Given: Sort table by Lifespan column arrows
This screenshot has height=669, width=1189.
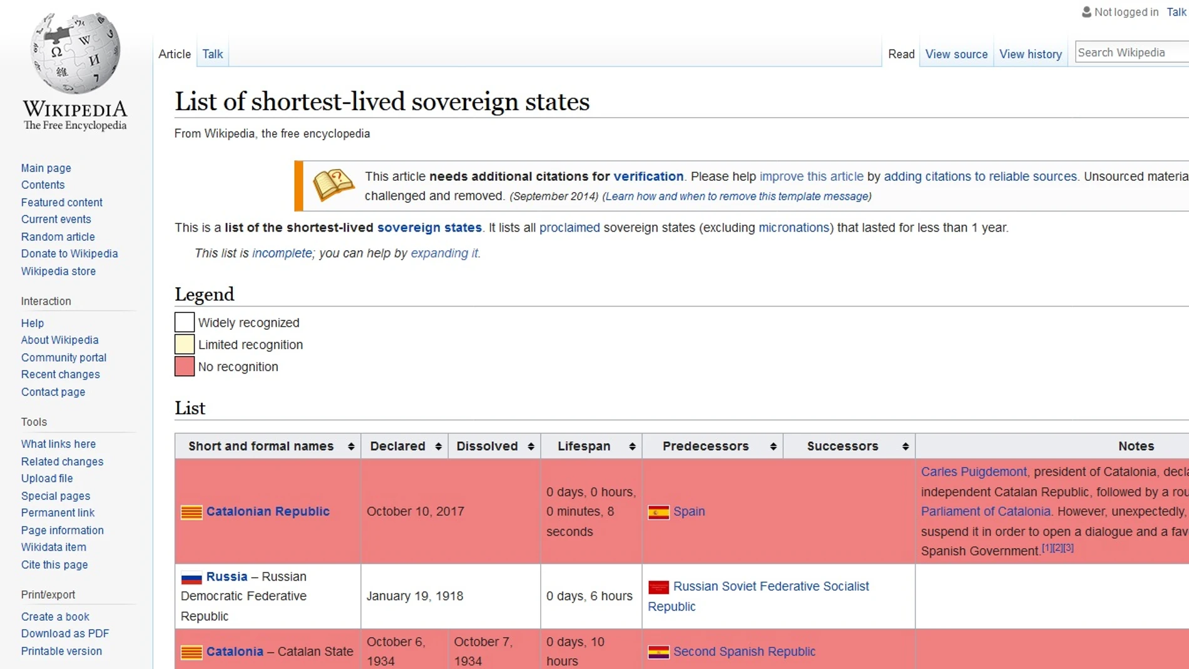Looking at the screenshot, I should click(632, 446).
